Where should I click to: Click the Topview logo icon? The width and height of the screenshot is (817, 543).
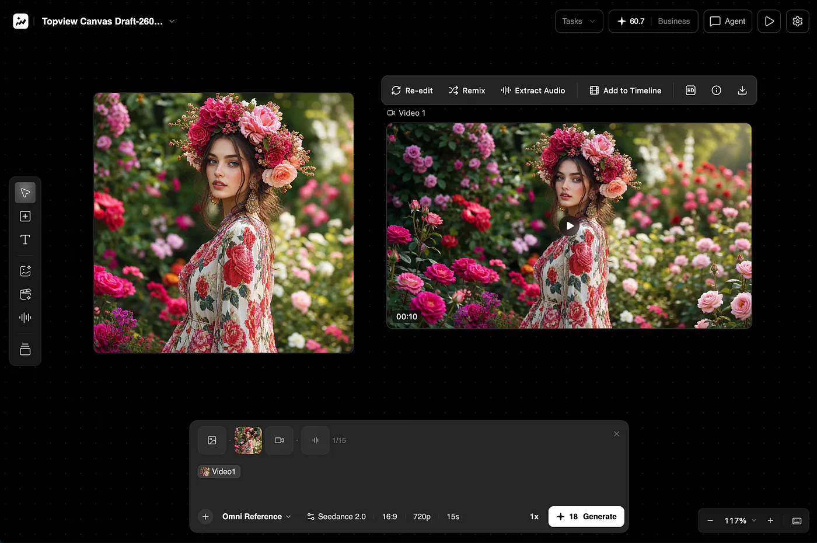[20, 21]
